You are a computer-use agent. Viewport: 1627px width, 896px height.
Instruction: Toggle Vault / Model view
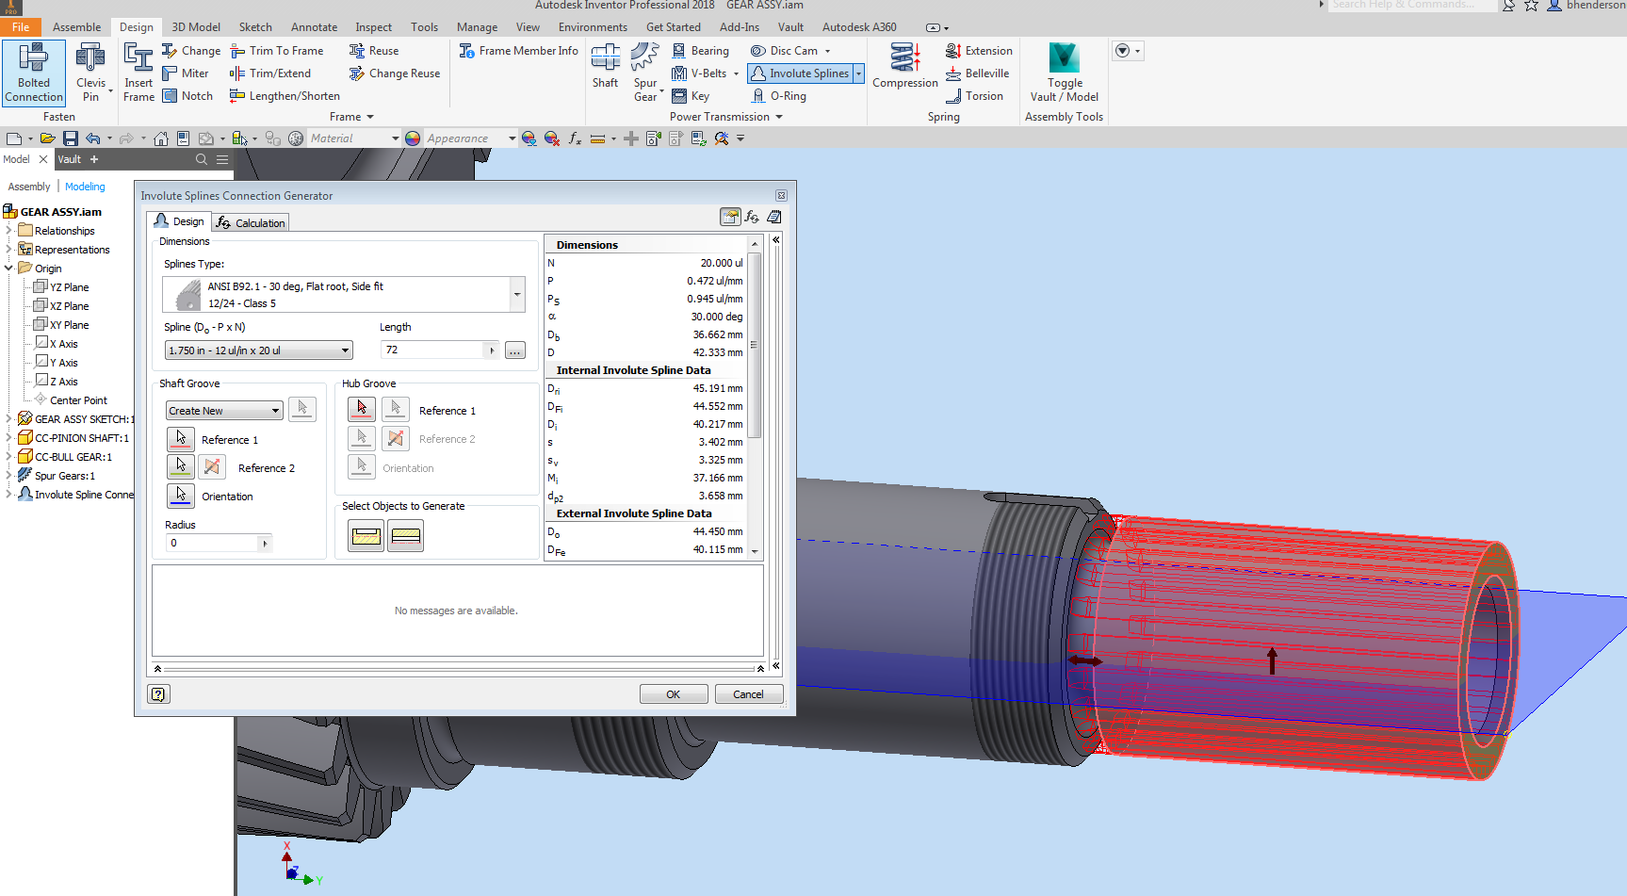pos(1065,72)
